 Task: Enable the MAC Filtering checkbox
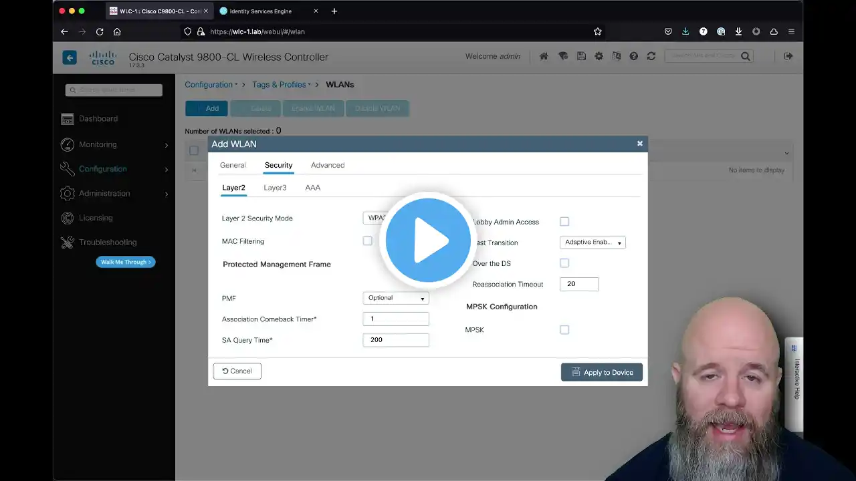click(367, 240)
